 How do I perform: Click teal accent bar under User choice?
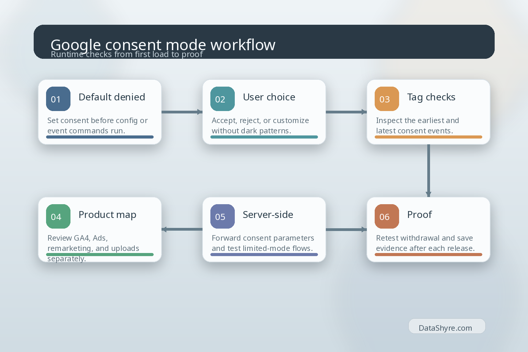click(264, 137)
